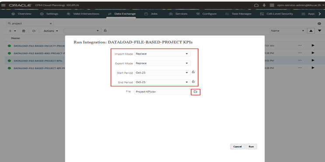Screen dimensions: 325x162
Task: Run integration in the 3:36 PM row
Action: (313, 53)
